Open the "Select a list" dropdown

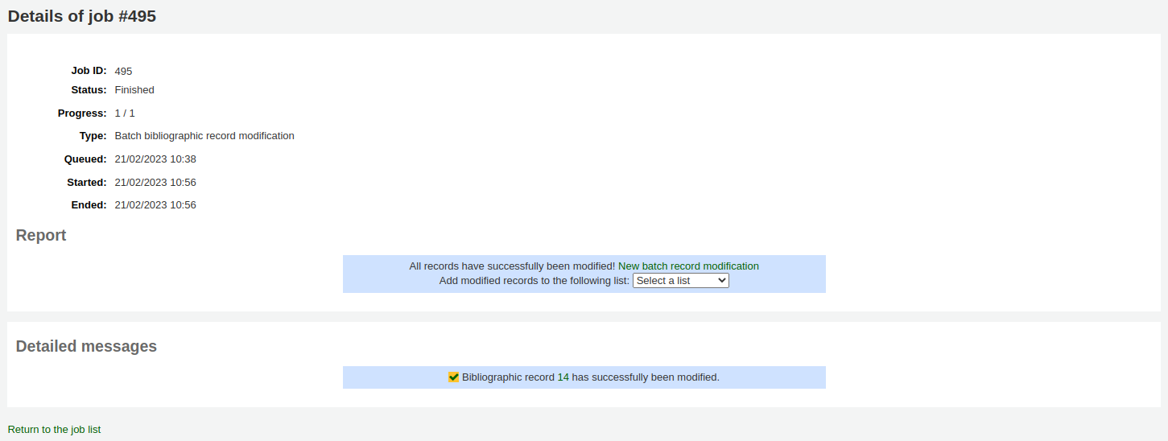pyautogui.click(x=680, y=281)
